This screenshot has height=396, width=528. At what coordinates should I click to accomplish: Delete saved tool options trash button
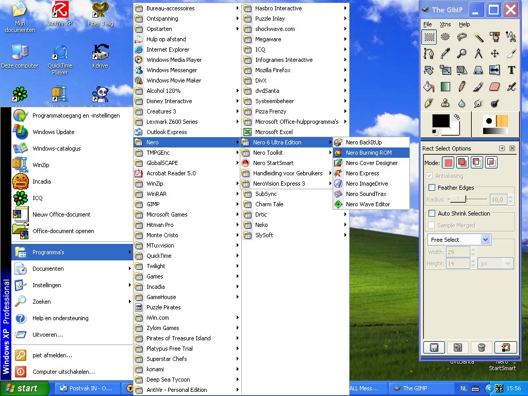pos(482,347)
